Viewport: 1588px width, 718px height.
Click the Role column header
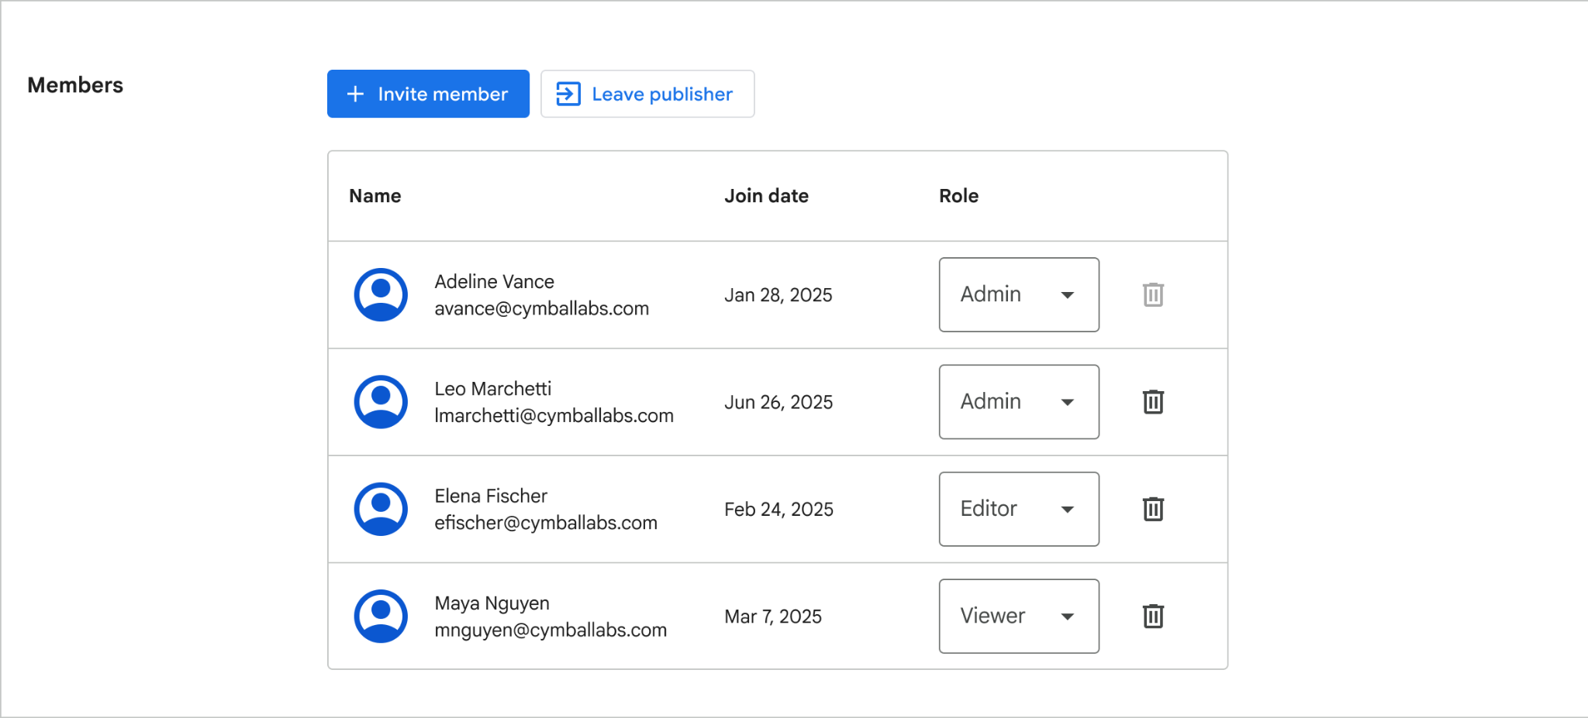(958, 195)
